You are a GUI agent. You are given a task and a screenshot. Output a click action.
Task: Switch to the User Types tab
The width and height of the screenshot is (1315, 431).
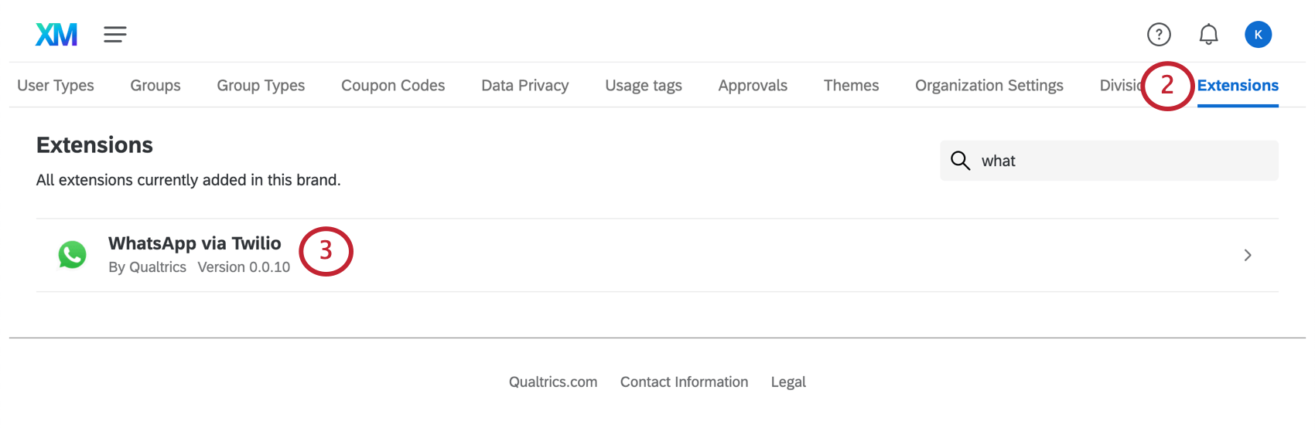click(x=56, y=86)
